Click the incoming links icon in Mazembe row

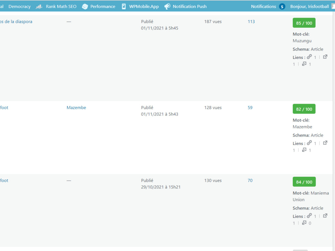click(x=304, y=150)
